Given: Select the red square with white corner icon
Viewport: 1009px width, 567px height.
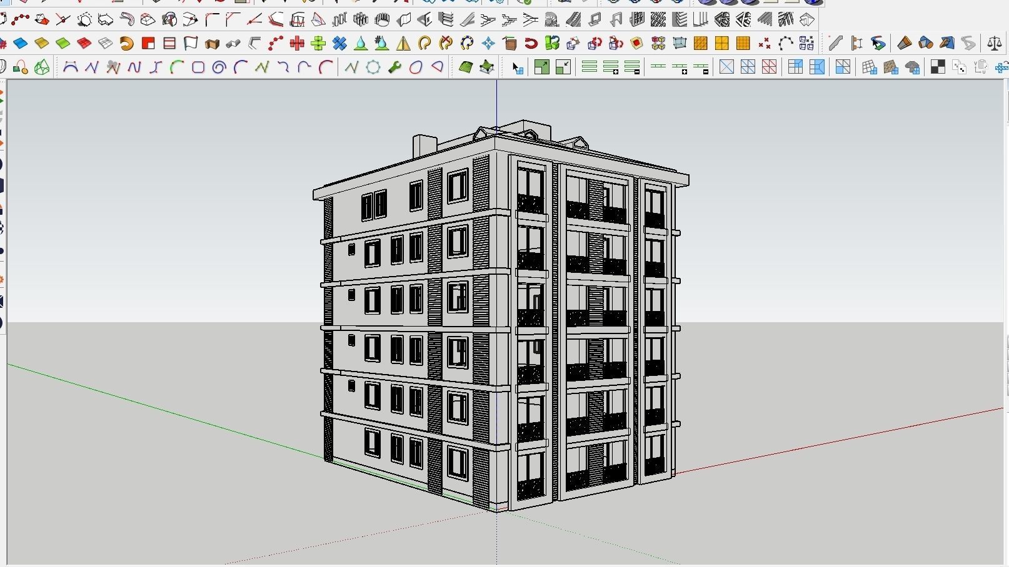Looking at the screenshot, I should pyautogui.click(x=148, y=44).
